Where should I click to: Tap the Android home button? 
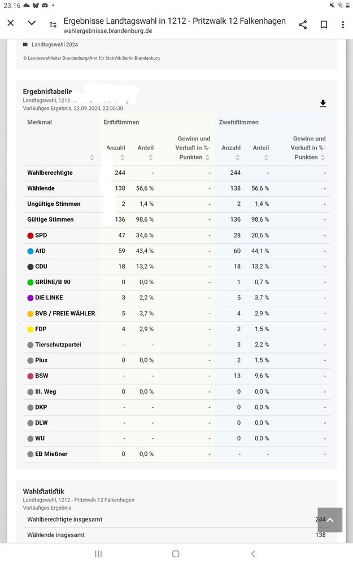(176, 554)
